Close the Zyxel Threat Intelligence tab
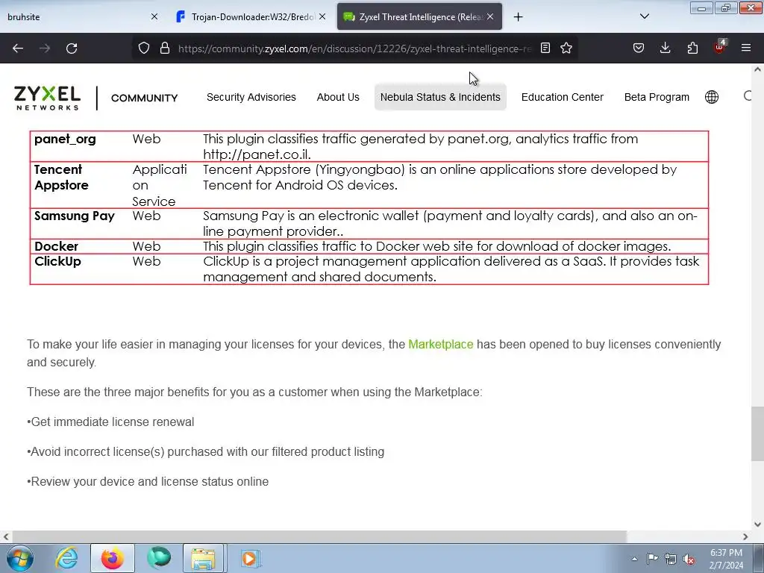764x573 pixels. 490,17
